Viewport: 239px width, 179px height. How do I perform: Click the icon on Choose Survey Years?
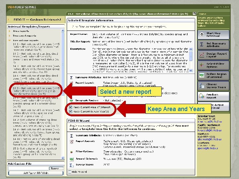pyautogui.click(x=202, y=86)
